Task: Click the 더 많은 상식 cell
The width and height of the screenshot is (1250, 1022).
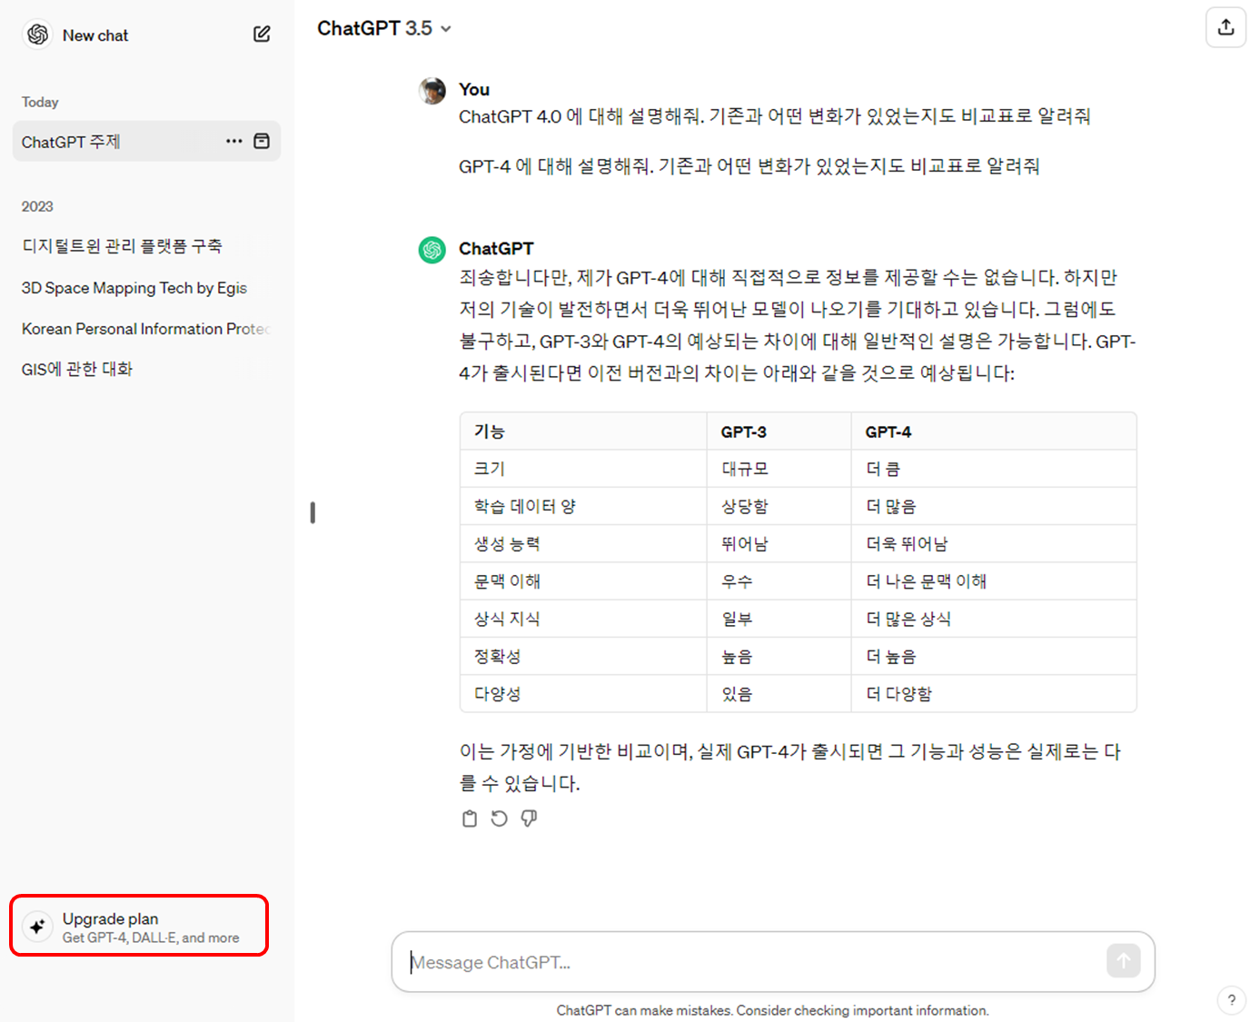Action: pyautogui.click(x=994, y=619)
